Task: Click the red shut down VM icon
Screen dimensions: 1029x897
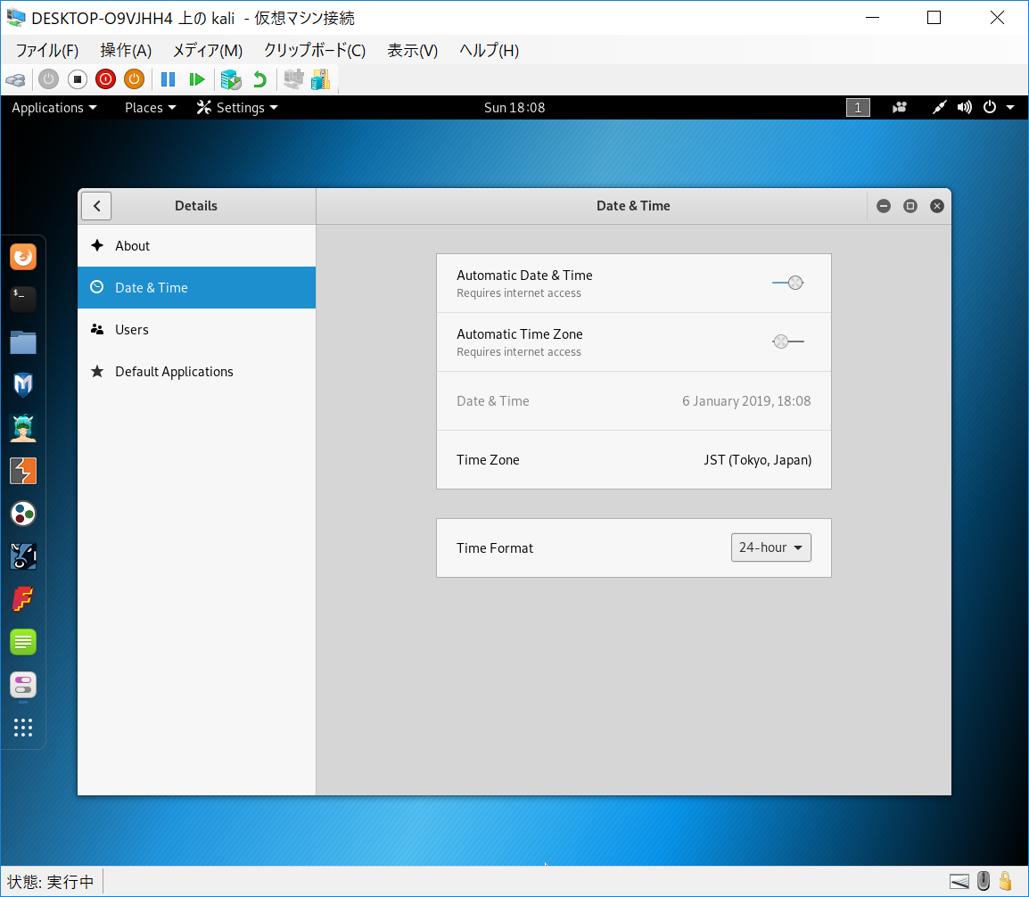Action: tap(105, 79)
